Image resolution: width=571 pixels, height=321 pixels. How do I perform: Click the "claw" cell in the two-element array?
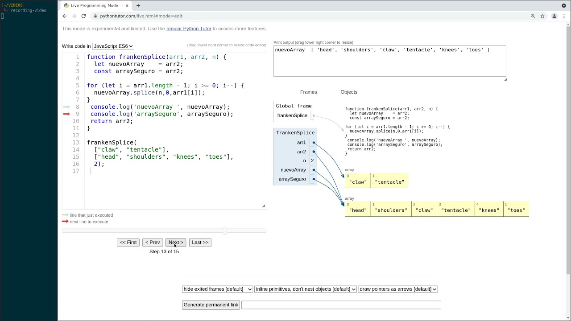coord(357,180)
